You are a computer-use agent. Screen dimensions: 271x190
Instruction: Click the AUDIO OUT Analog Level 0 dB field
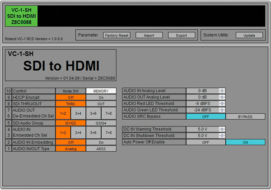point(202,97)
